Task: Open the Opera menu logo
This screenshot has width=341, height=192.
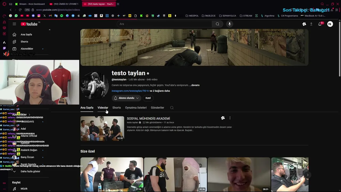Action: [4, 4]
